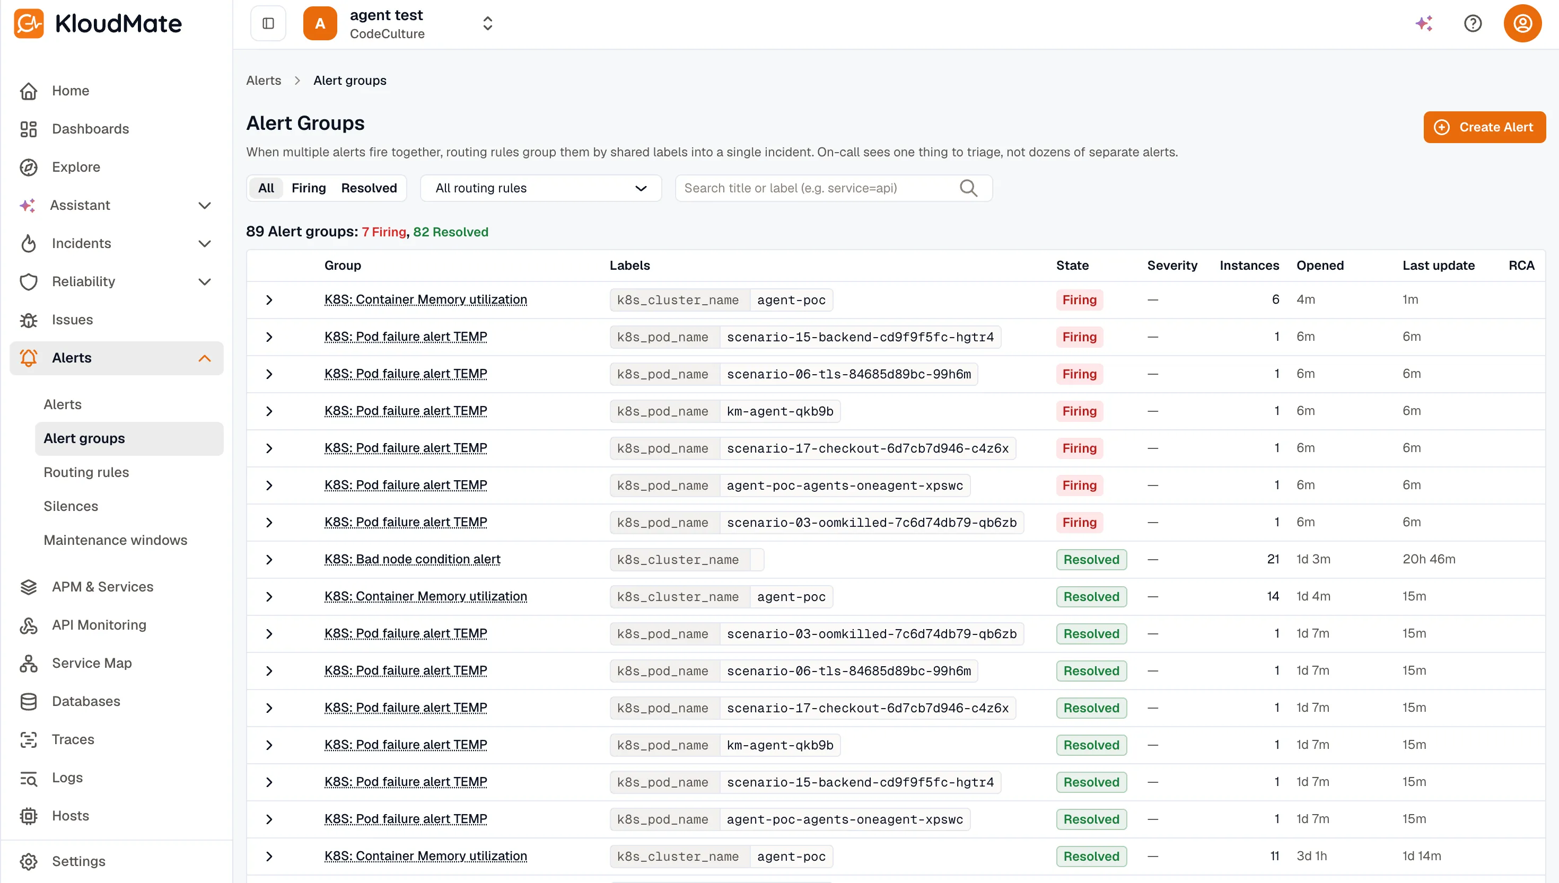Screen dimensions: 1559x883
Task: Click the Severity column header
Action: click(1172, 265)
